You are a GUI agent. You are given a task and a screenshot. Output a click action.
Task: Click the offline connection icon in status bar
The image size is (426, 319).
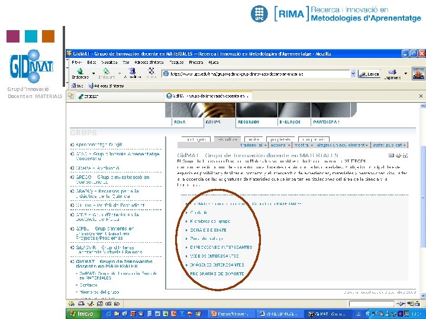401,304
